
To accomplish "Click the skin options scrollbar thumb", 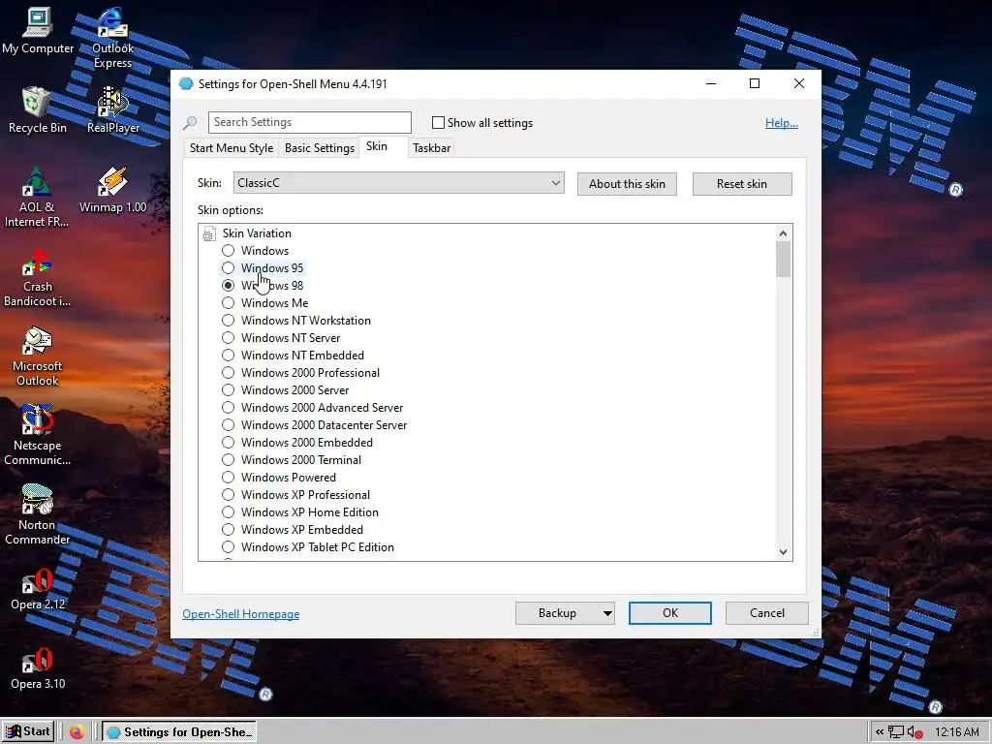I will pos(783,260).
